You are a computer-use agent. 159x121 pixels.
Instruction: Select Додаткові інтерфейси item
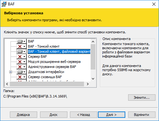point(46,72)
